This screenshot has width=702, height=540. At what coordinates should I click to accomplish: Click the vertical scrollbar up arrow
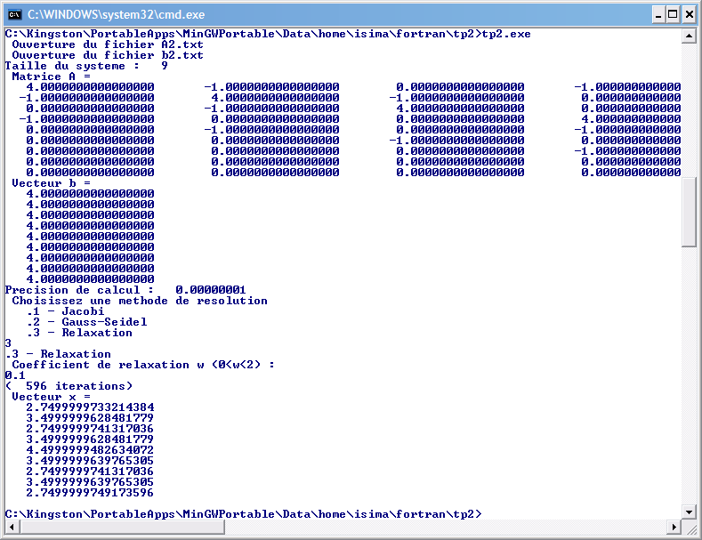689,36
